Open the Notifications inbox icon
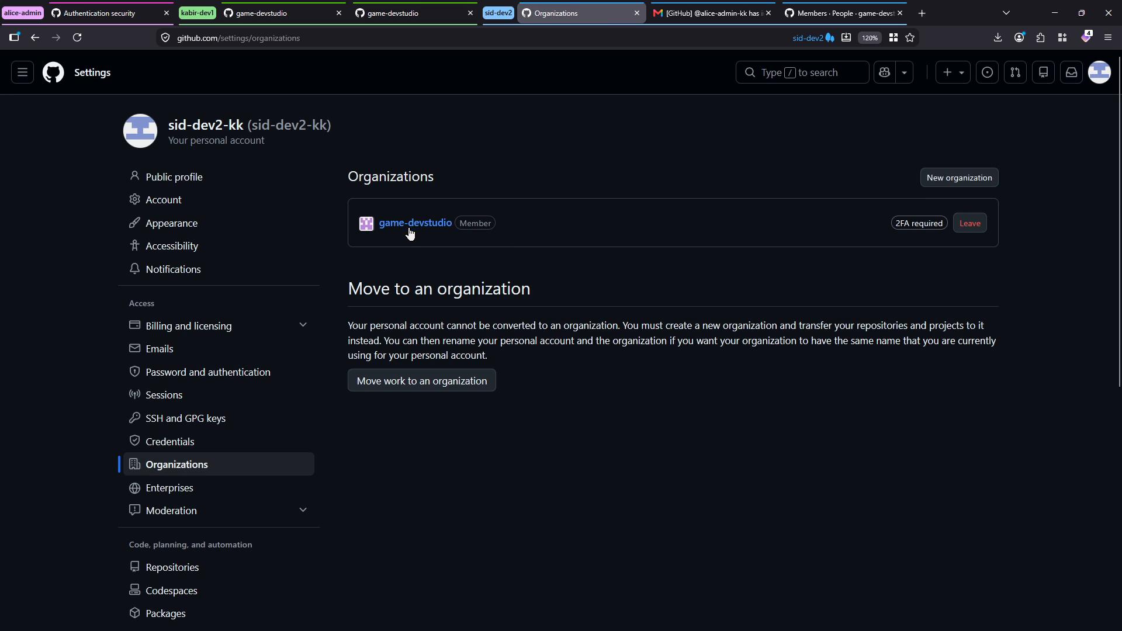1122x631 pixels. (x=1071, y=72)
